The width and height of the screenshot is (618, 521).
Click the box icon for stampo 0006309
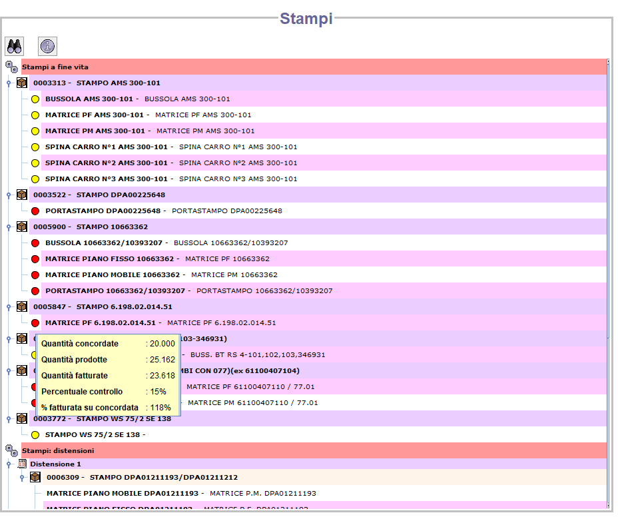35,477
